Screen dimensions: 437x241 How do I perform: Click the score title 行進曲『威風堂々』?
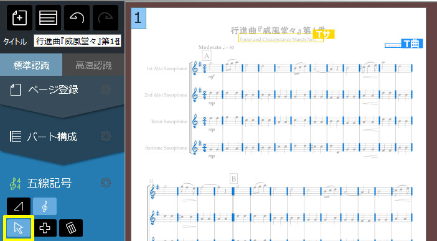[278, 30]
